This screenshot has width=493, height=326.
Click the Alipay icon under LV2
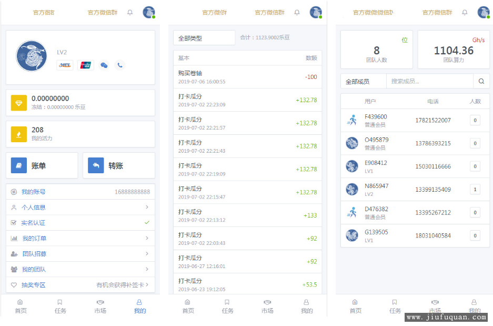click(65, 65)
